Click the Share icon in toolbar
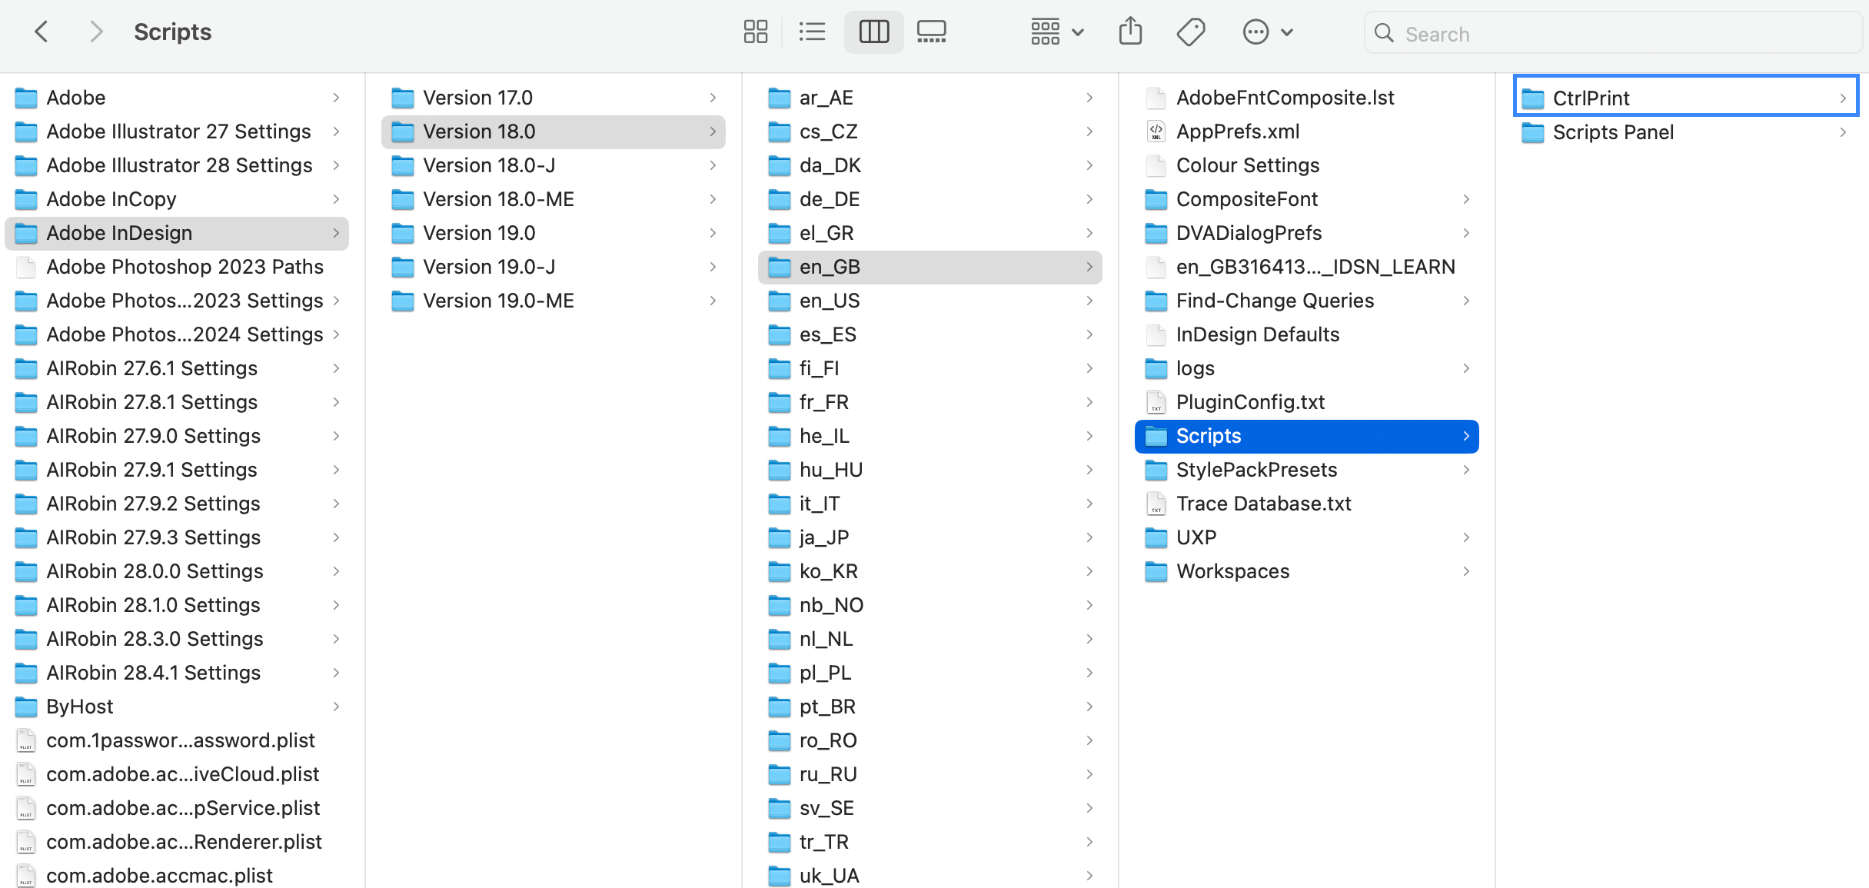 coord(1130,32)
